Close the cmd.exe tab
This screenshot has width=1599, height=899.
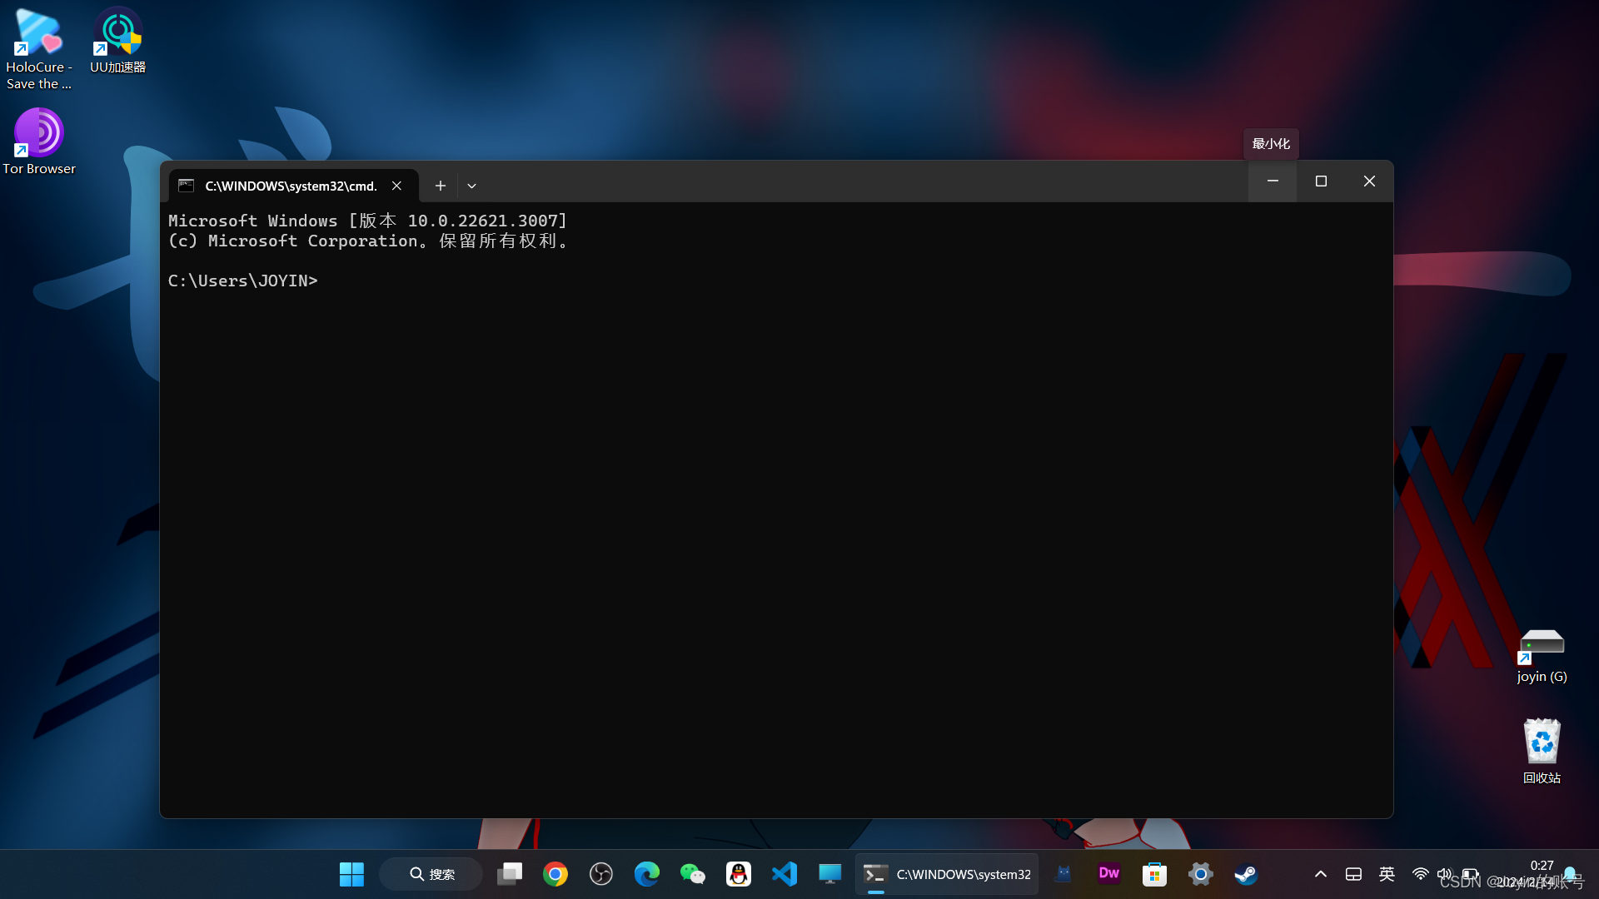coord(397,186)
